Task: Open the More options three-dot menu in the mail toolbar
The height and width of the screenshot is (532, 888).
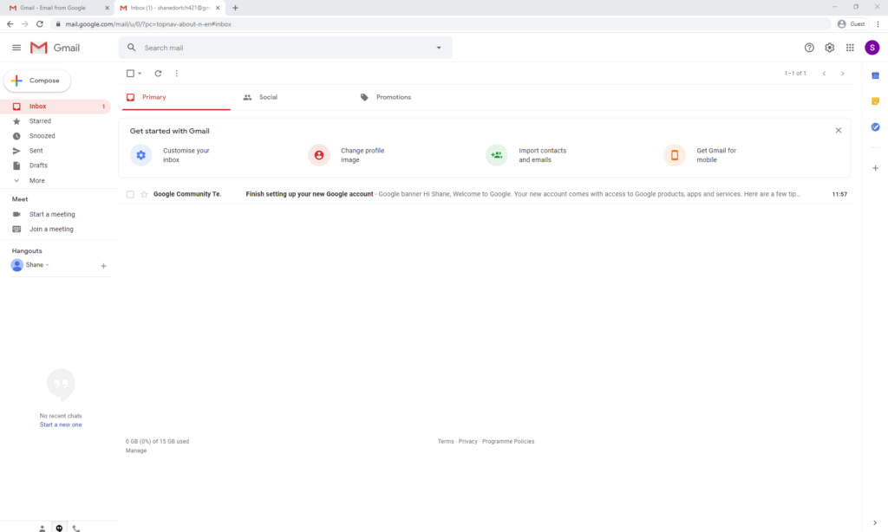Action: click(177, 73)
